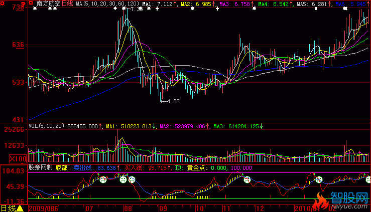Click the star marker in late November 2009
The image size is (371, 212).
point(255,9)
